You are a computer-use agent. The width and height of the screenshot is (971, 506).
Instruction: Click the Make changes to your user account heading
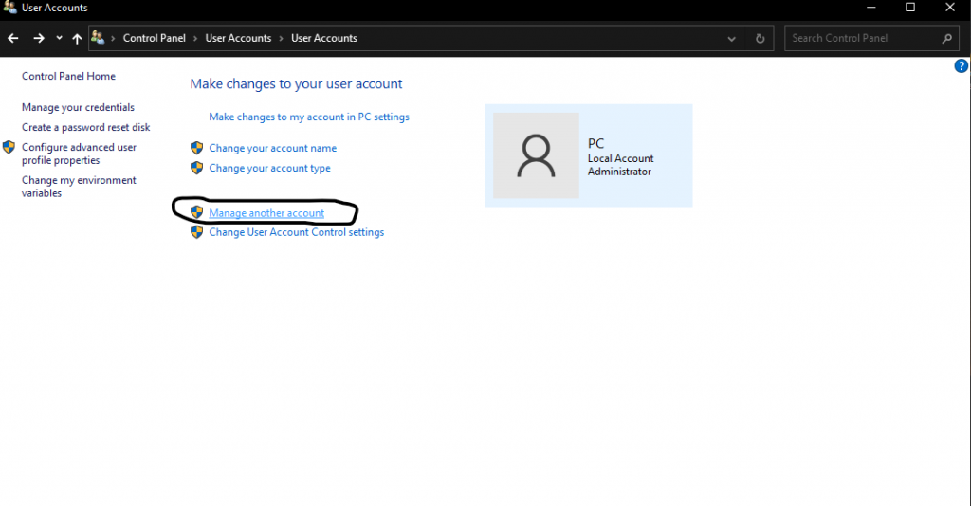tap(296, 84)
